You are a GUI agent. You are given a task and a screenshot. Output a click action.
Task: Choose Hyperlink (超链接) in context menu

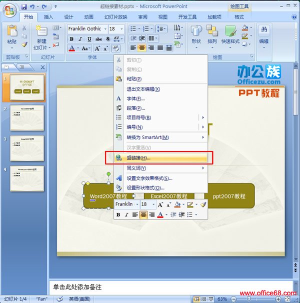tap(161, 158)
